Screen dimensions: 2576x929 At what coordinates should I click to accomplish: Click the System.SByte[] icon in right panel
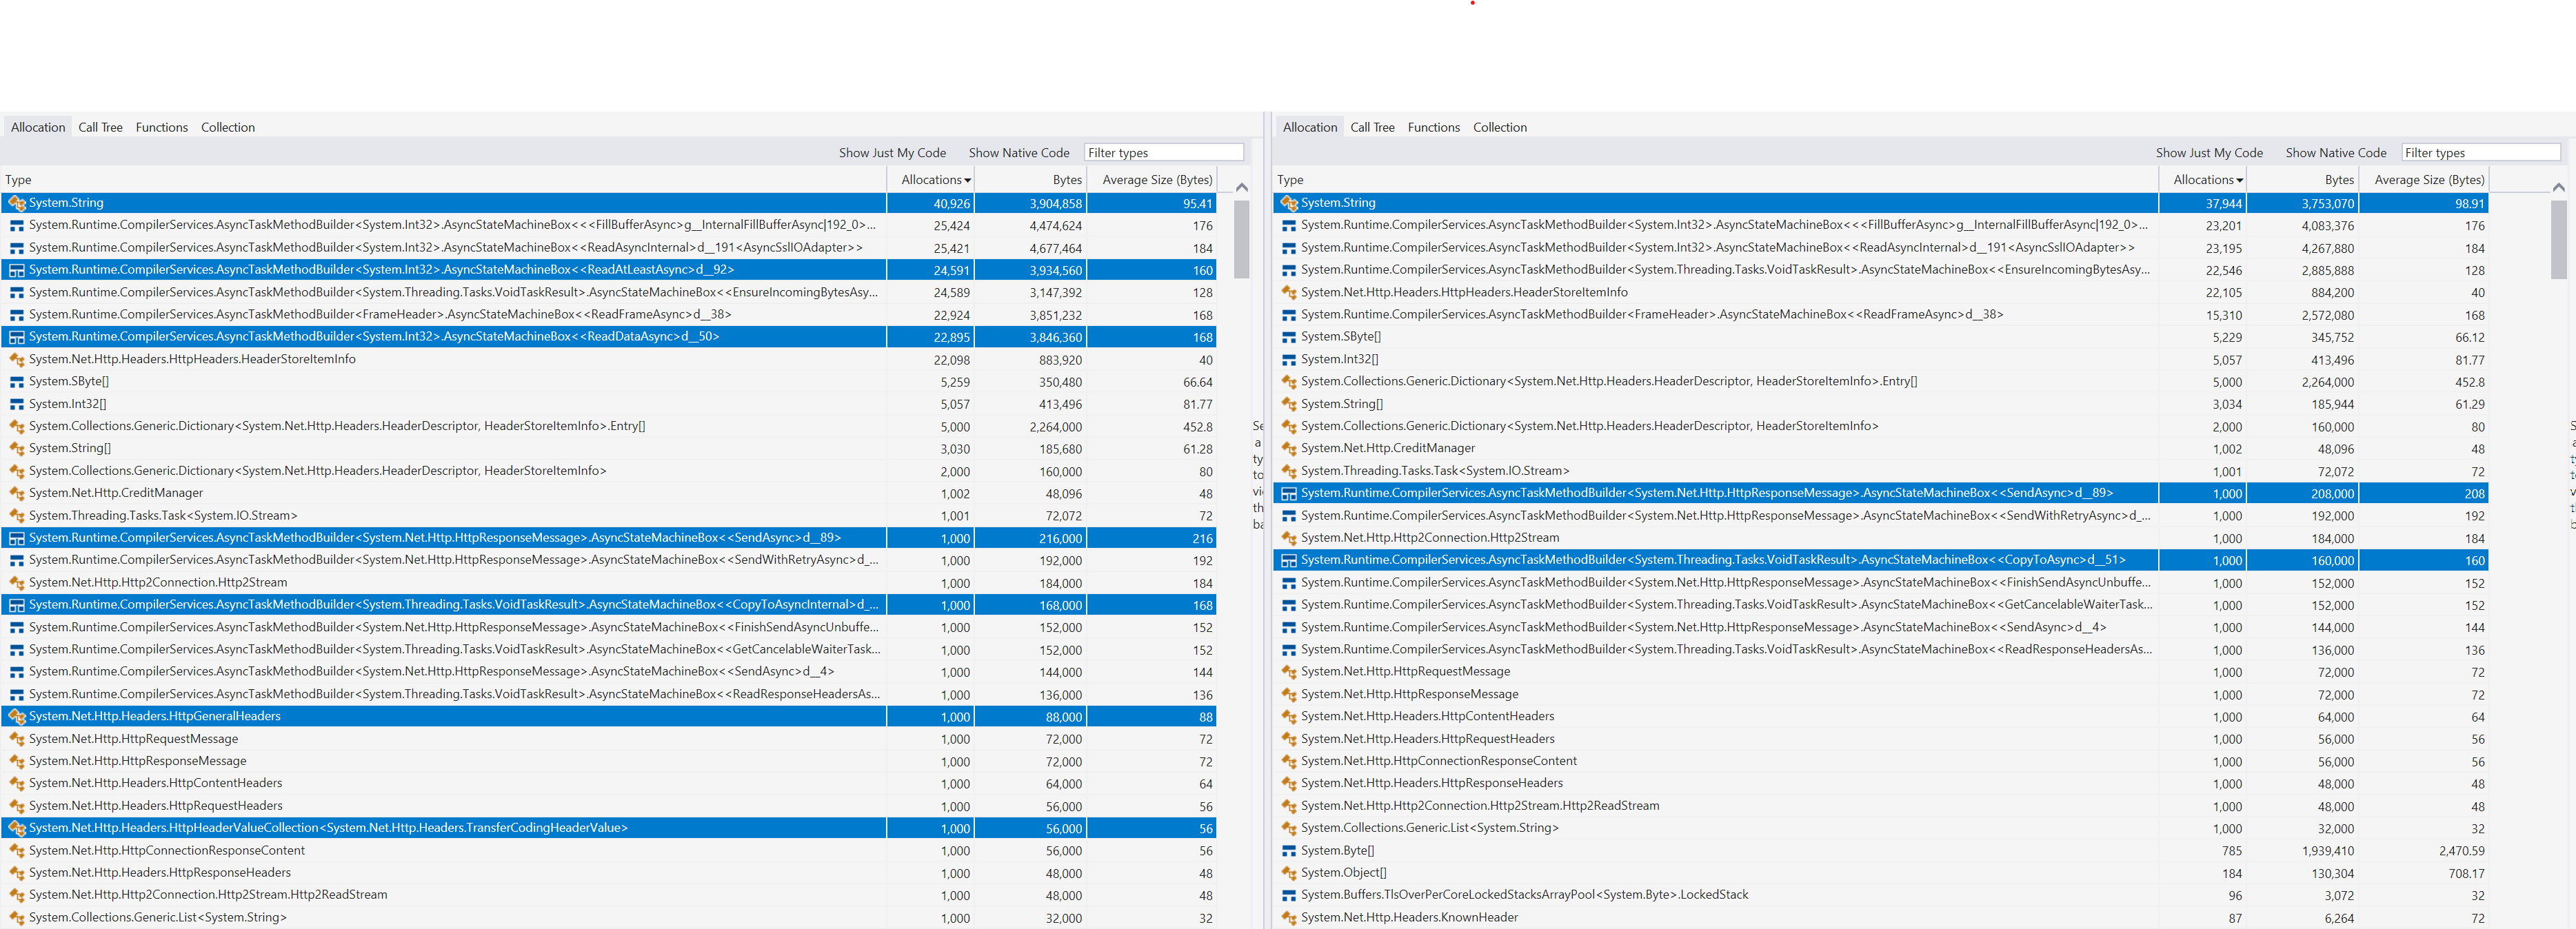pyautogui.click(x=1289, y=337)
